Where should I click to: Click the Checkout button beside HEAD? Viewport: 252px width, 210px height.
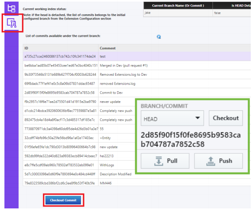[x=226, y=118]
